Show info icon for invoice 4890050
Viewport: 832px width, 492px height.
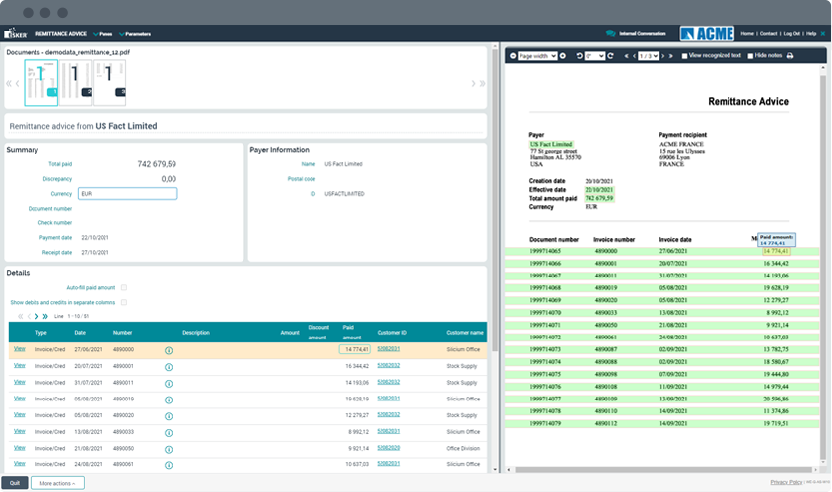click(169, 449)
